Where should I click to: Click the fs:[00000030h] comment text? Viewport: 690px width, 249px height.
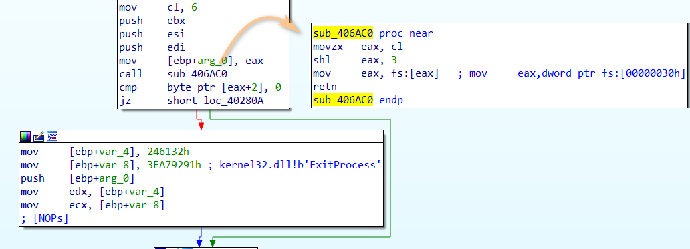tap(572, 73)
